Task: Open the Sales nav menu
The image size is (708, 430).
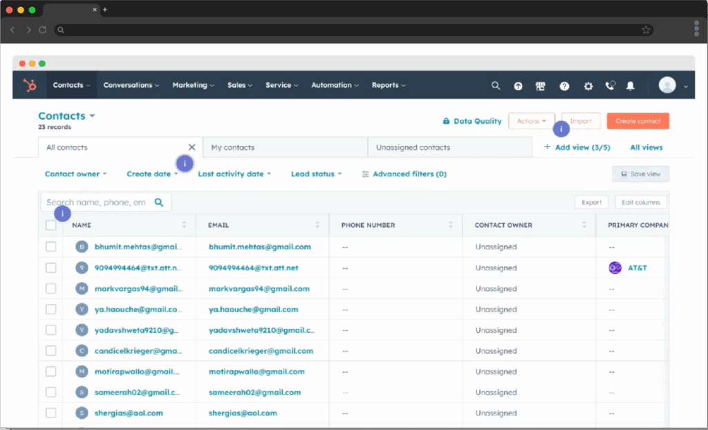Action: (240, 85)
